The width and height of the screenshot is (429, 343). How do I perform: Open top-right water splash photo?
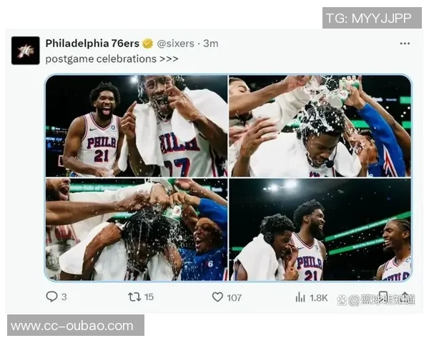[x=320, y=126]
